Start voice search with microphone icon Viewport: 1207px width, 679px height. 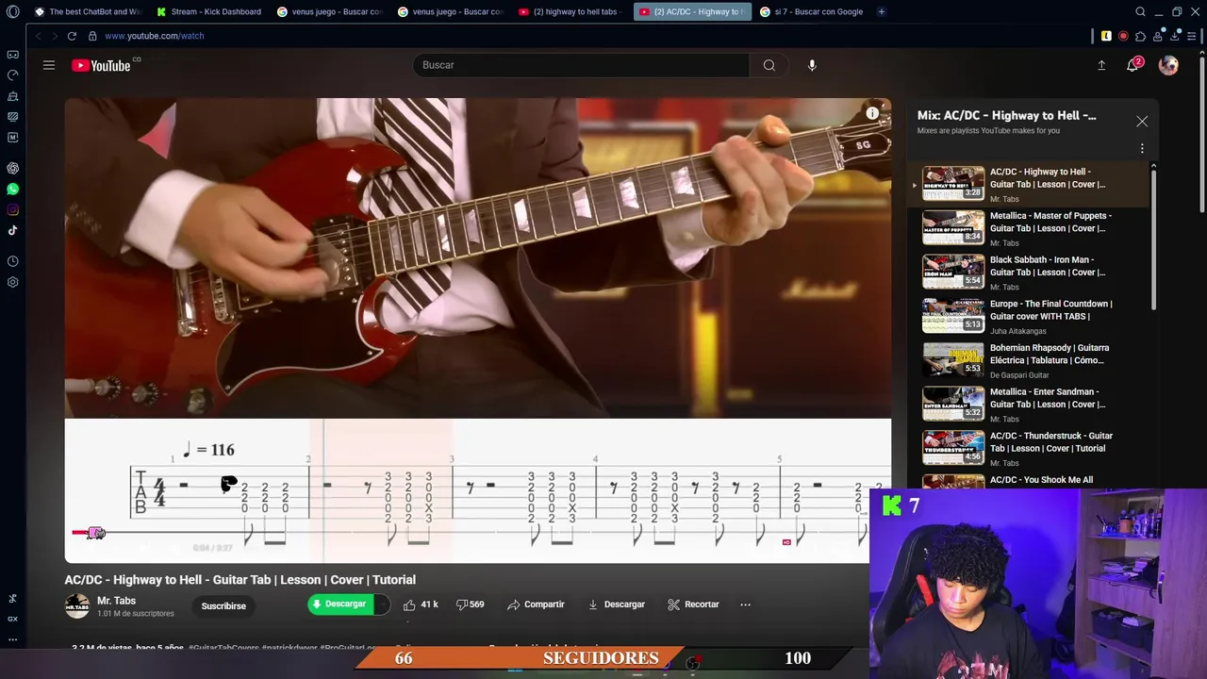pyautogui.click(x=812, y=65)
